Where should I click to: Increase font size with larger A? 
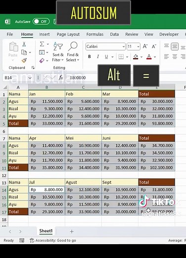click(145, 46)
